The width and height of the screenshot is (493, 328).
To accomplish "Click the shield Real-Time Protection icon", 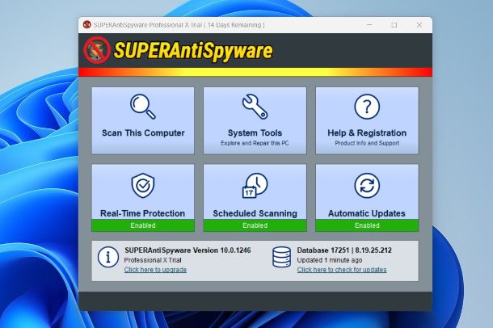I will [x=143, y=185].
